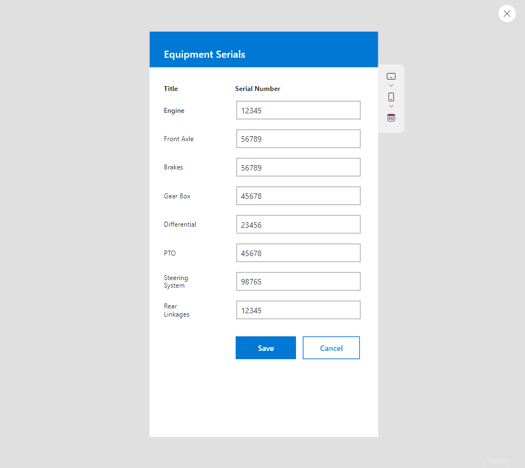
Task: Expand the tablet size chevron dropdown
Action: pyautogui.click(x=391, y=85)
